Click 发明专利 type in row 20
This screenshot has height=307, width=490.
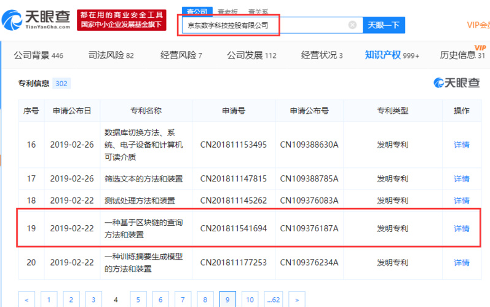click(392, 263)
